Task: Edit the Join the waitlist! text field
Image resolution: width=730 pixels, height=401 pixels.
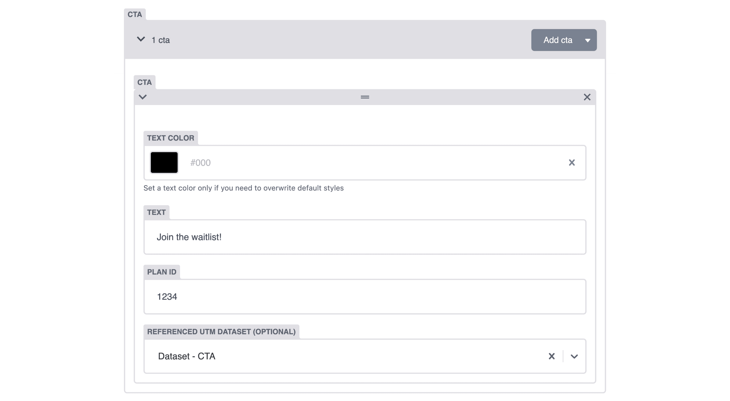Action: [365, 237]
